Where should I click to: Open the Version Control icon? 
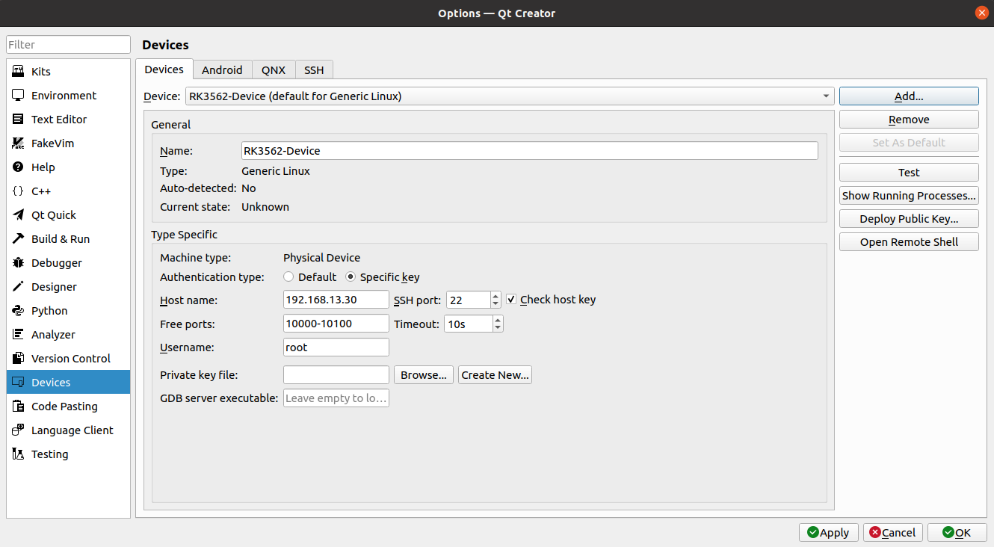point(18,359)
